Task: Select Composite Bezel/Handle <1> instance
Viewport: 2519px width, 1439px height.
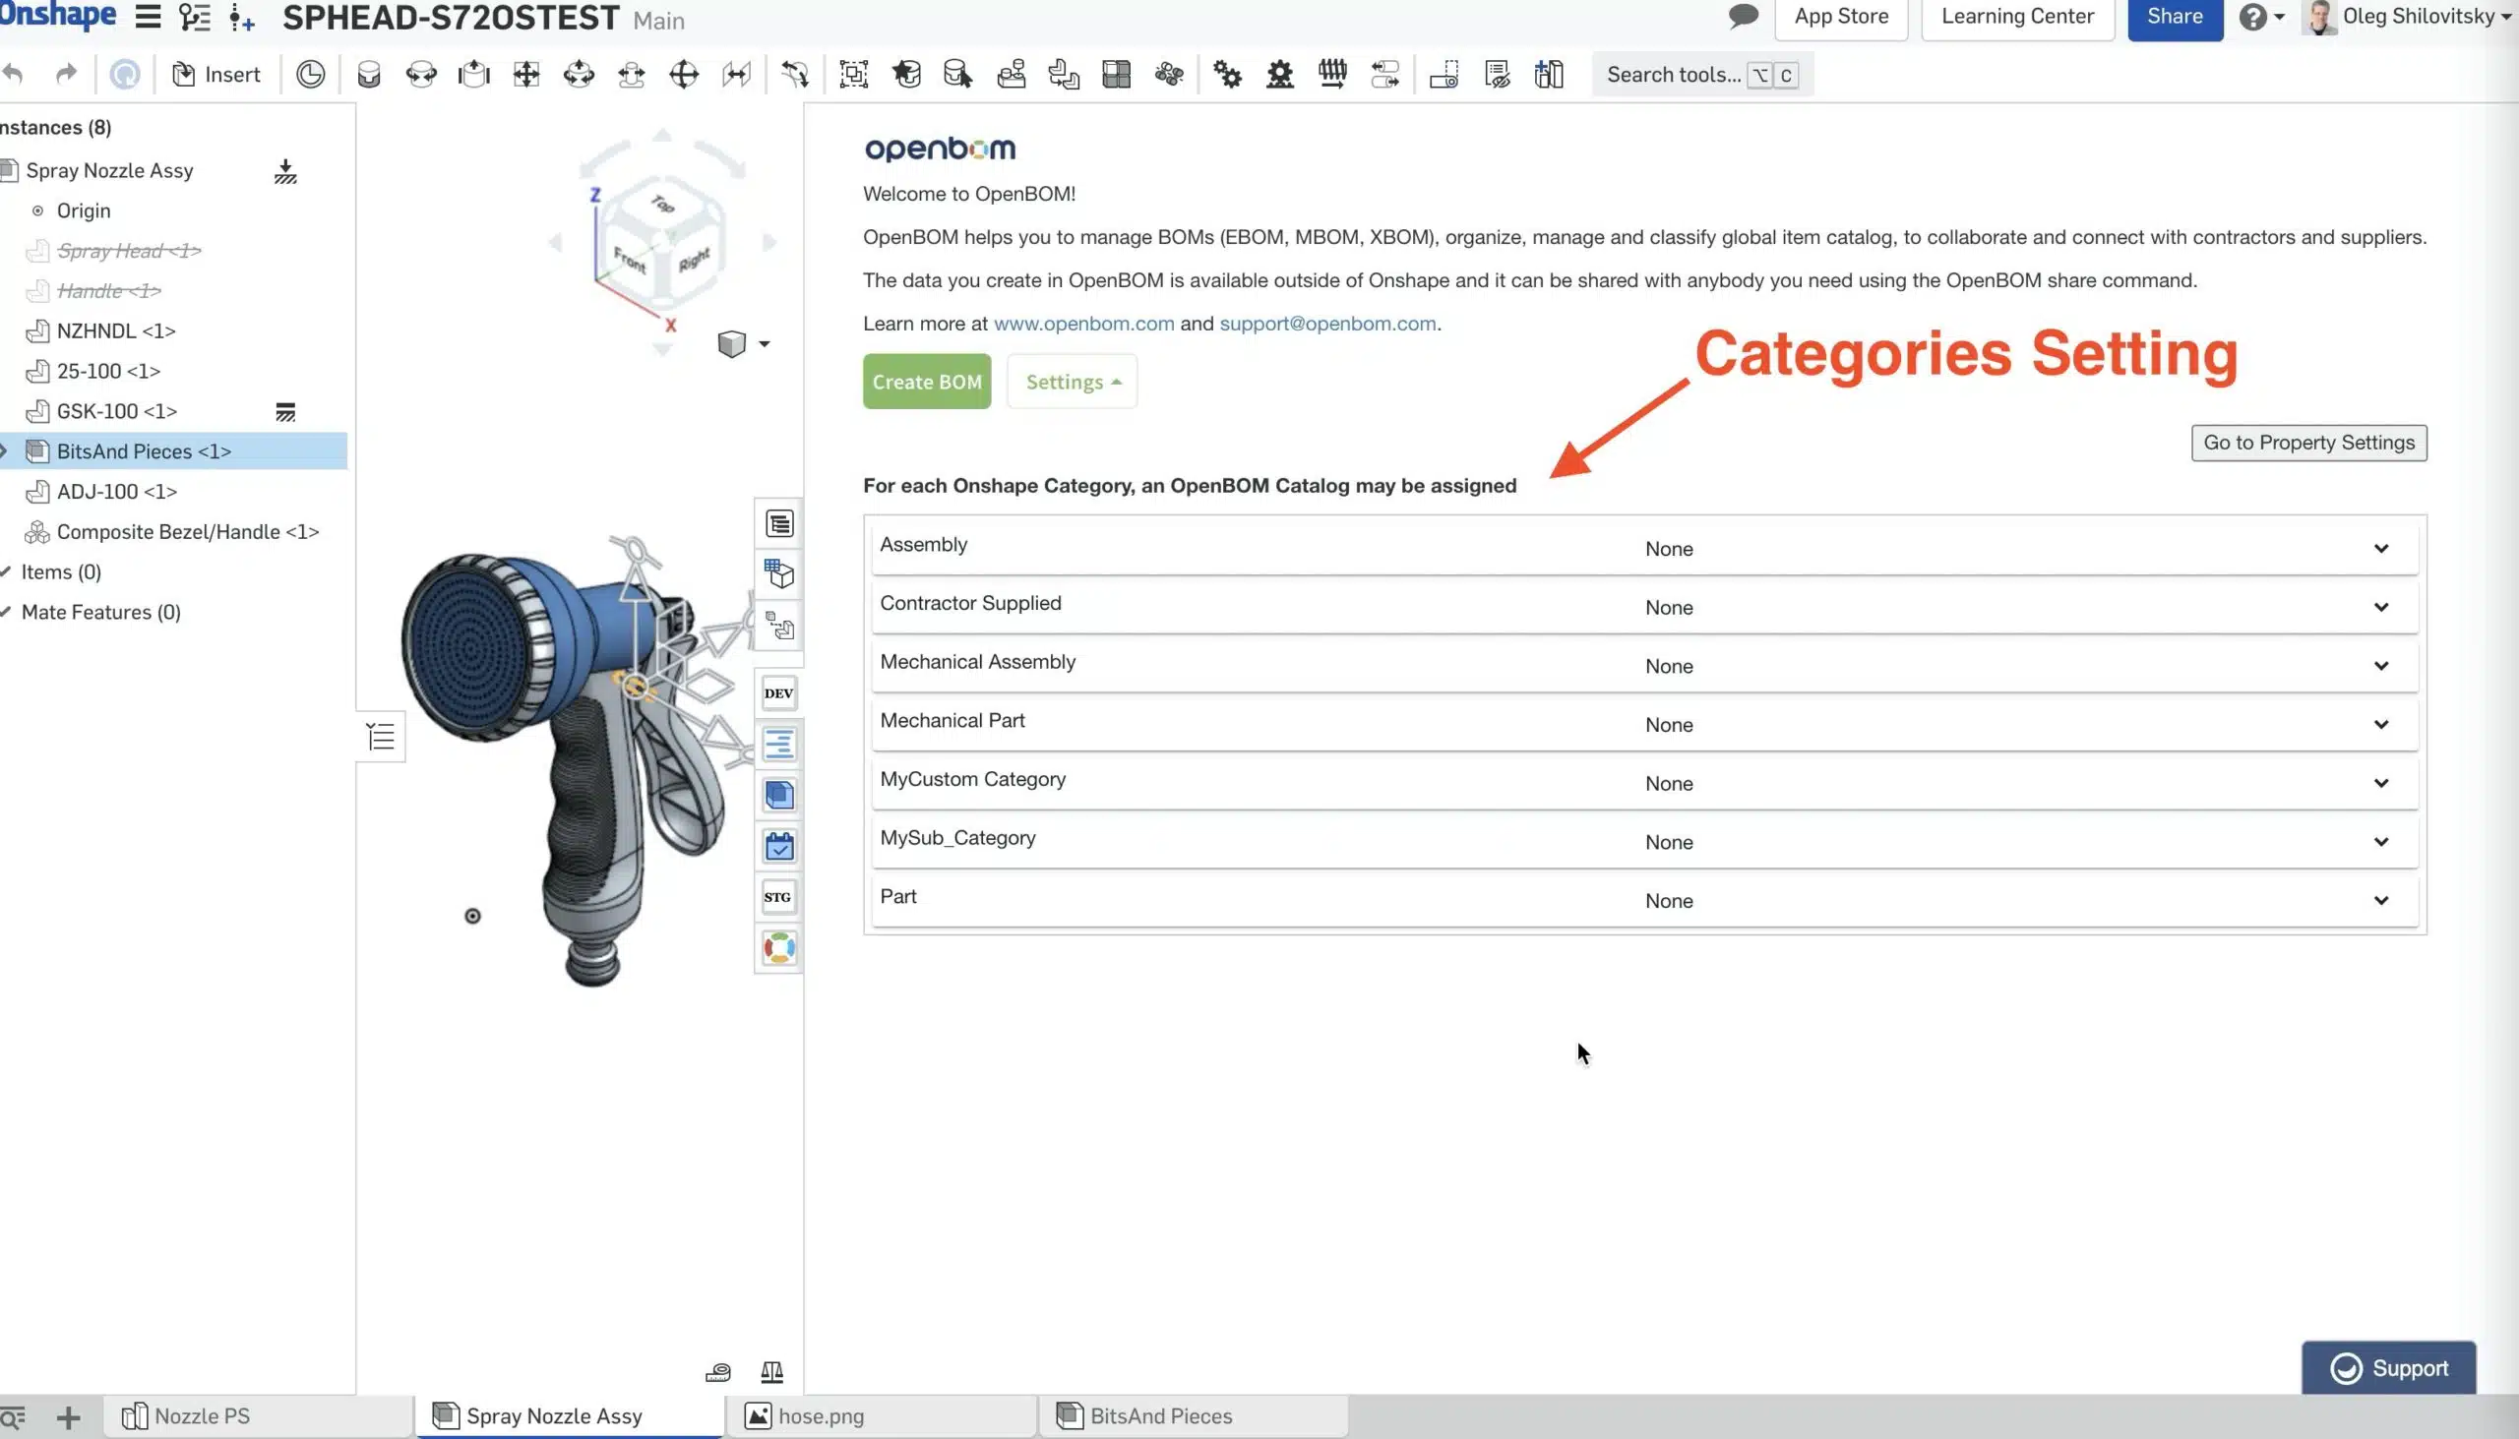Action: coord(188,532)
